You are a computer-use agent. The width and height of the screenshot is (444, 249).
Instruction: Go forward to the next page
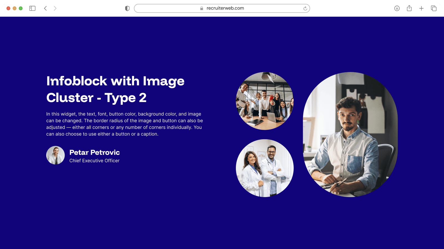point(55,8)
